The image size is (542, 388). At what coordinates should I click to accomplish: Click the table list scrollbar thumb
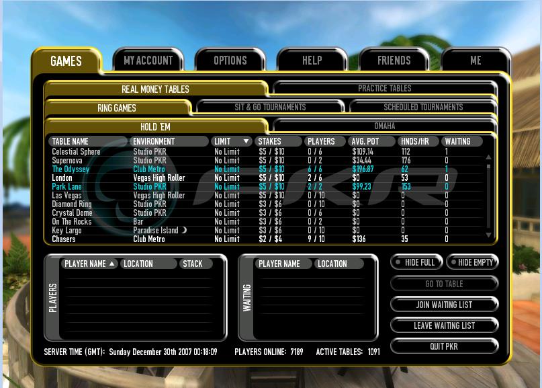[488, 167]
